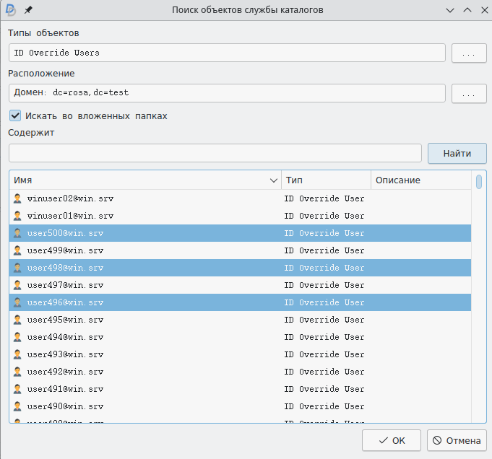Click the pin icon in the title bar

click(28, 10)
